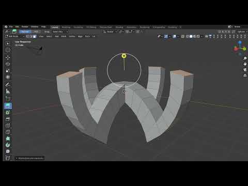Open the Render menu

[25, 27]
